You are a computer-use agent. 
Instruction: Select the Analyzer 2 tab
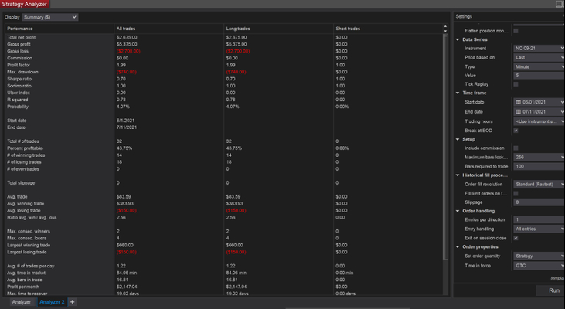51,302
